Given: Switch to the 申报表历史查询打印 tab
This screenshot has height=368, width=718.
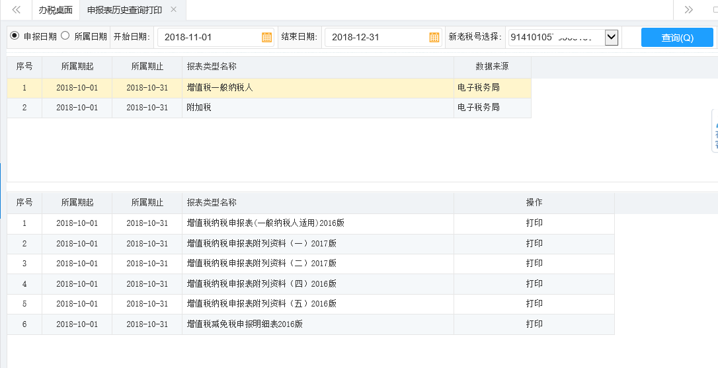Looking at the screenshot, I should point(124,10).
